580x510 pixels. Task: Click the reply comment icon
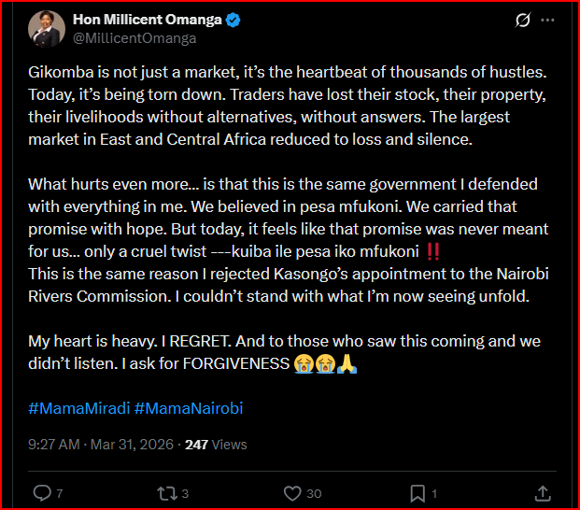click(x=42, y=492)
